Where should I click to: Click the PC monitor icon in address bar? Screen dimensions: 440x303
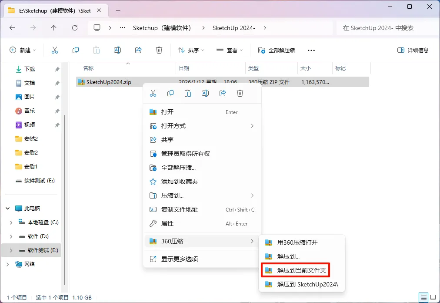97,27
